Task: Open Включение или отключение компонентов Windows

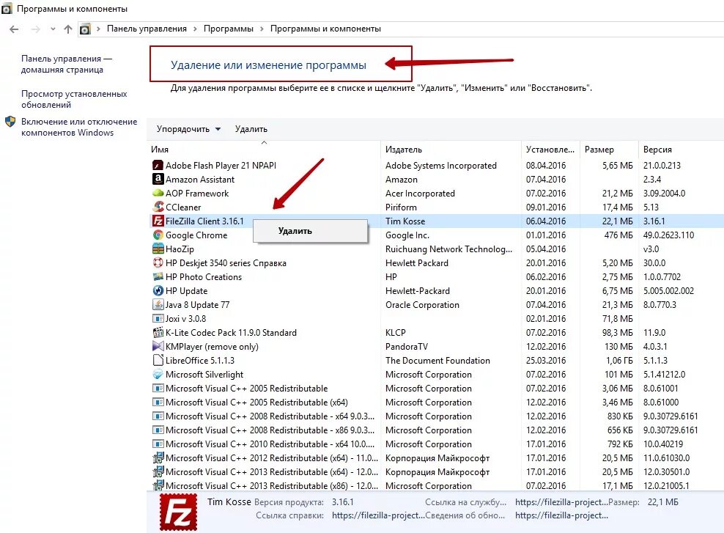Action: pos(79,127)
